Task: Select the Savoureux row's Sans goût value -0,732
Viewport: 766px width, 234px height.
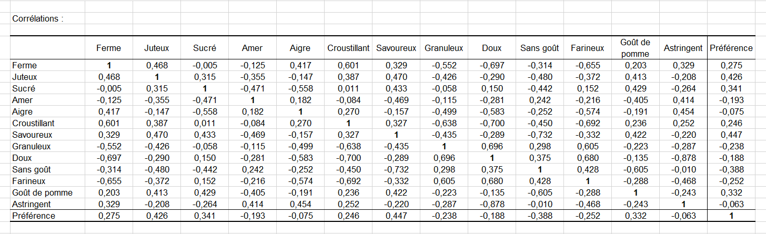Action: [539, 135]
